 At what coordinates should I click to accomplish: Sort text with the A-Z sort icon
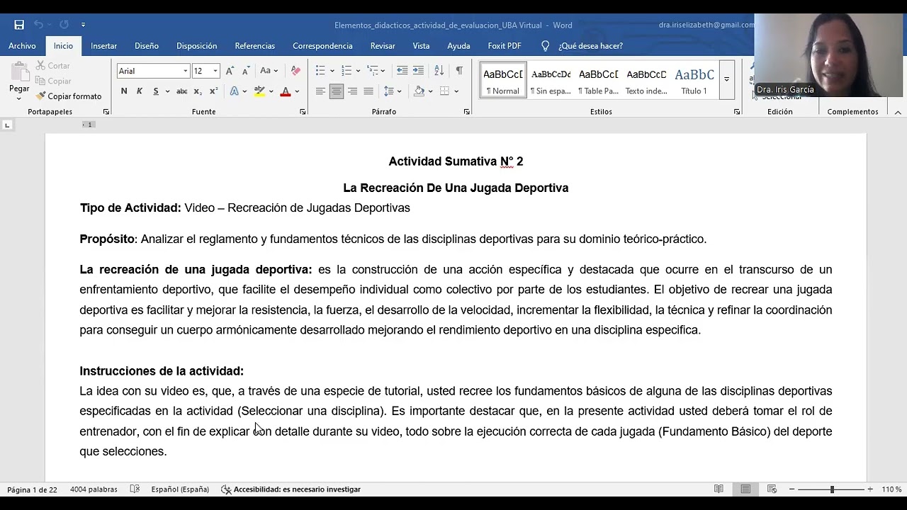point(439,71)
